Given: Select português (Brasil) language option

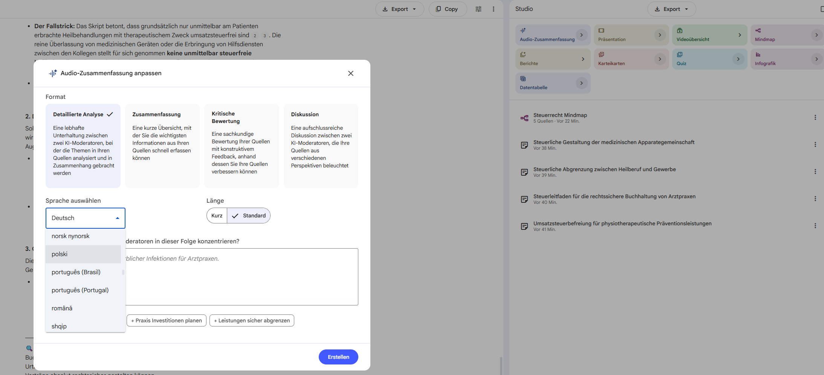Looking at the screenshot, I should coord(83,272).
